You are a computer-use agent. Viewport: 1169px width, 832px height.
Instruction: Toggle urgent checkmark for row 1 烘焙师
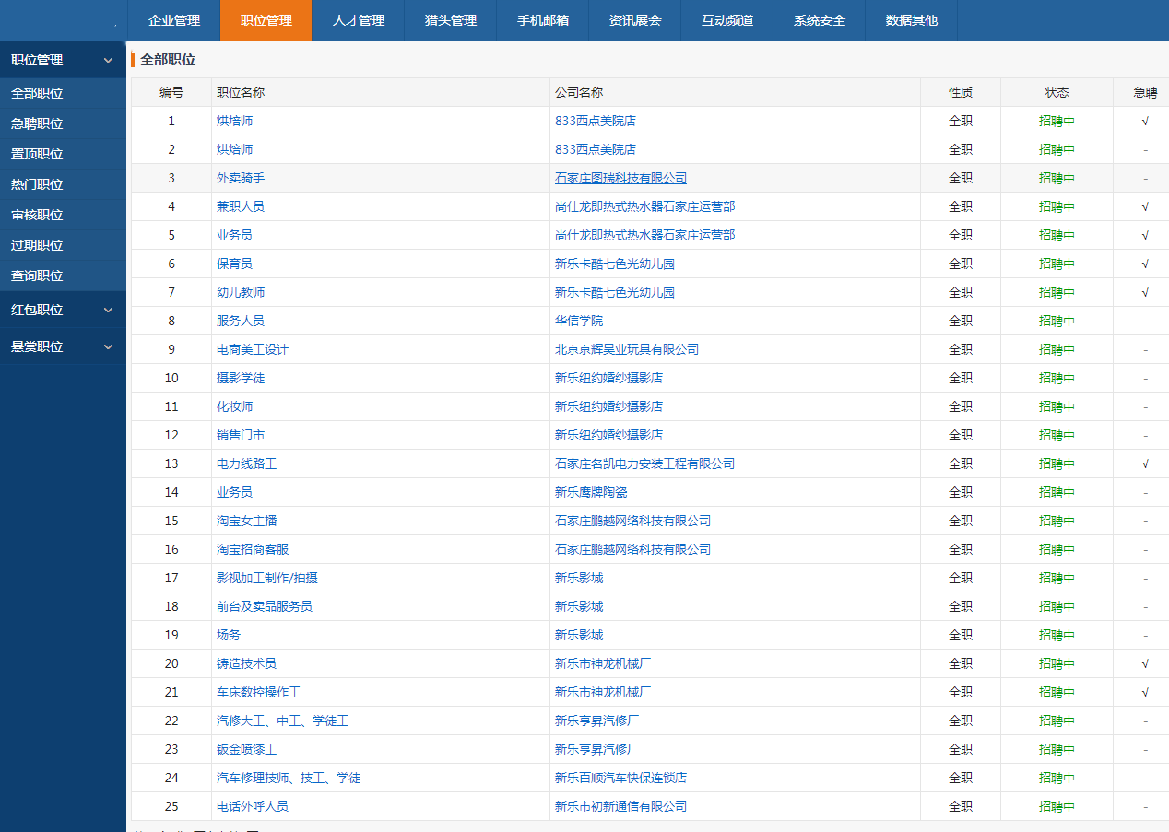point(1145,121)
